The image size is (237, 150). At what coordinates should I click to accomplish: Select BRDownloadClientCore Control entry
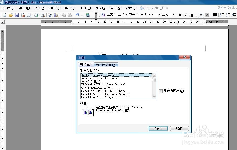tap(116, 84)
